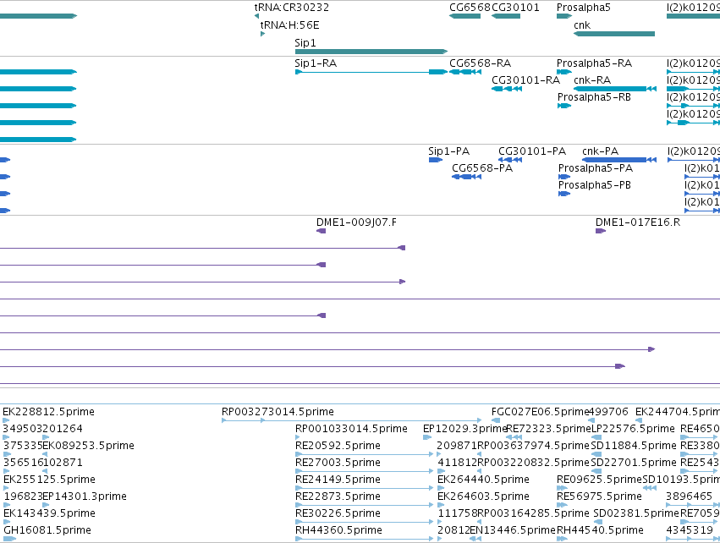Select the EK264440.5prime EST
Screen dimensions: 720x543
(441, 488)
